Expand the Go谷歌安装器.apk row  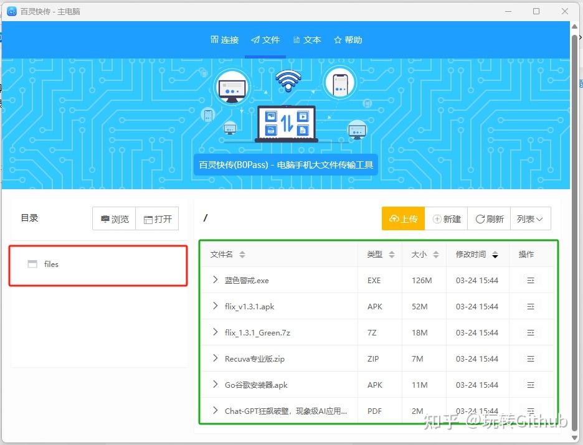tap(215, 384)
